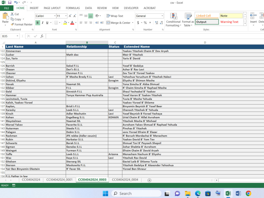264x198 pixels.
Task: Expand the Font Color dropdown arrow
Action: pyautogui.click(x=76, y=22)
